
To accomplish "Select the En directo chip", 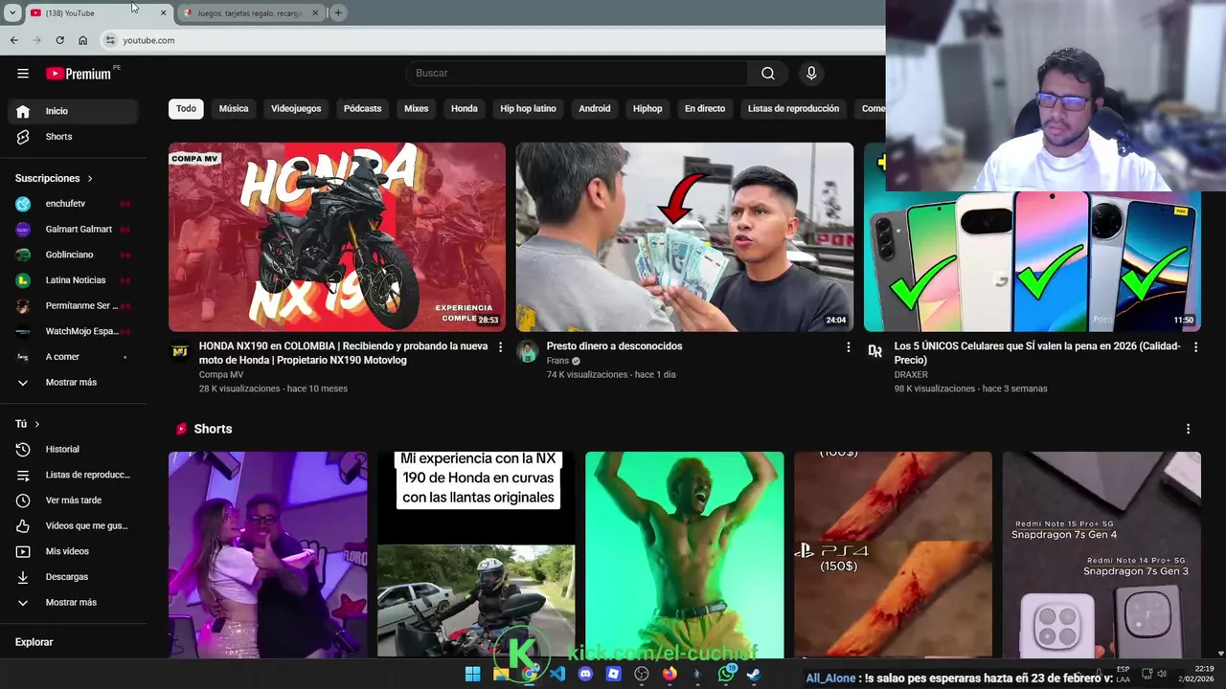I will click(x=705, y=109).
